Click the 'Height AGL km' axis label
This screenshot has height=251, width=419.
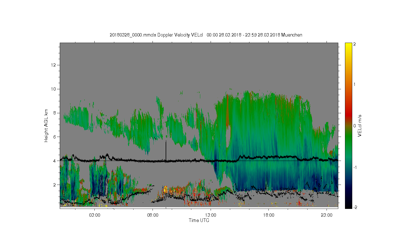46,126
